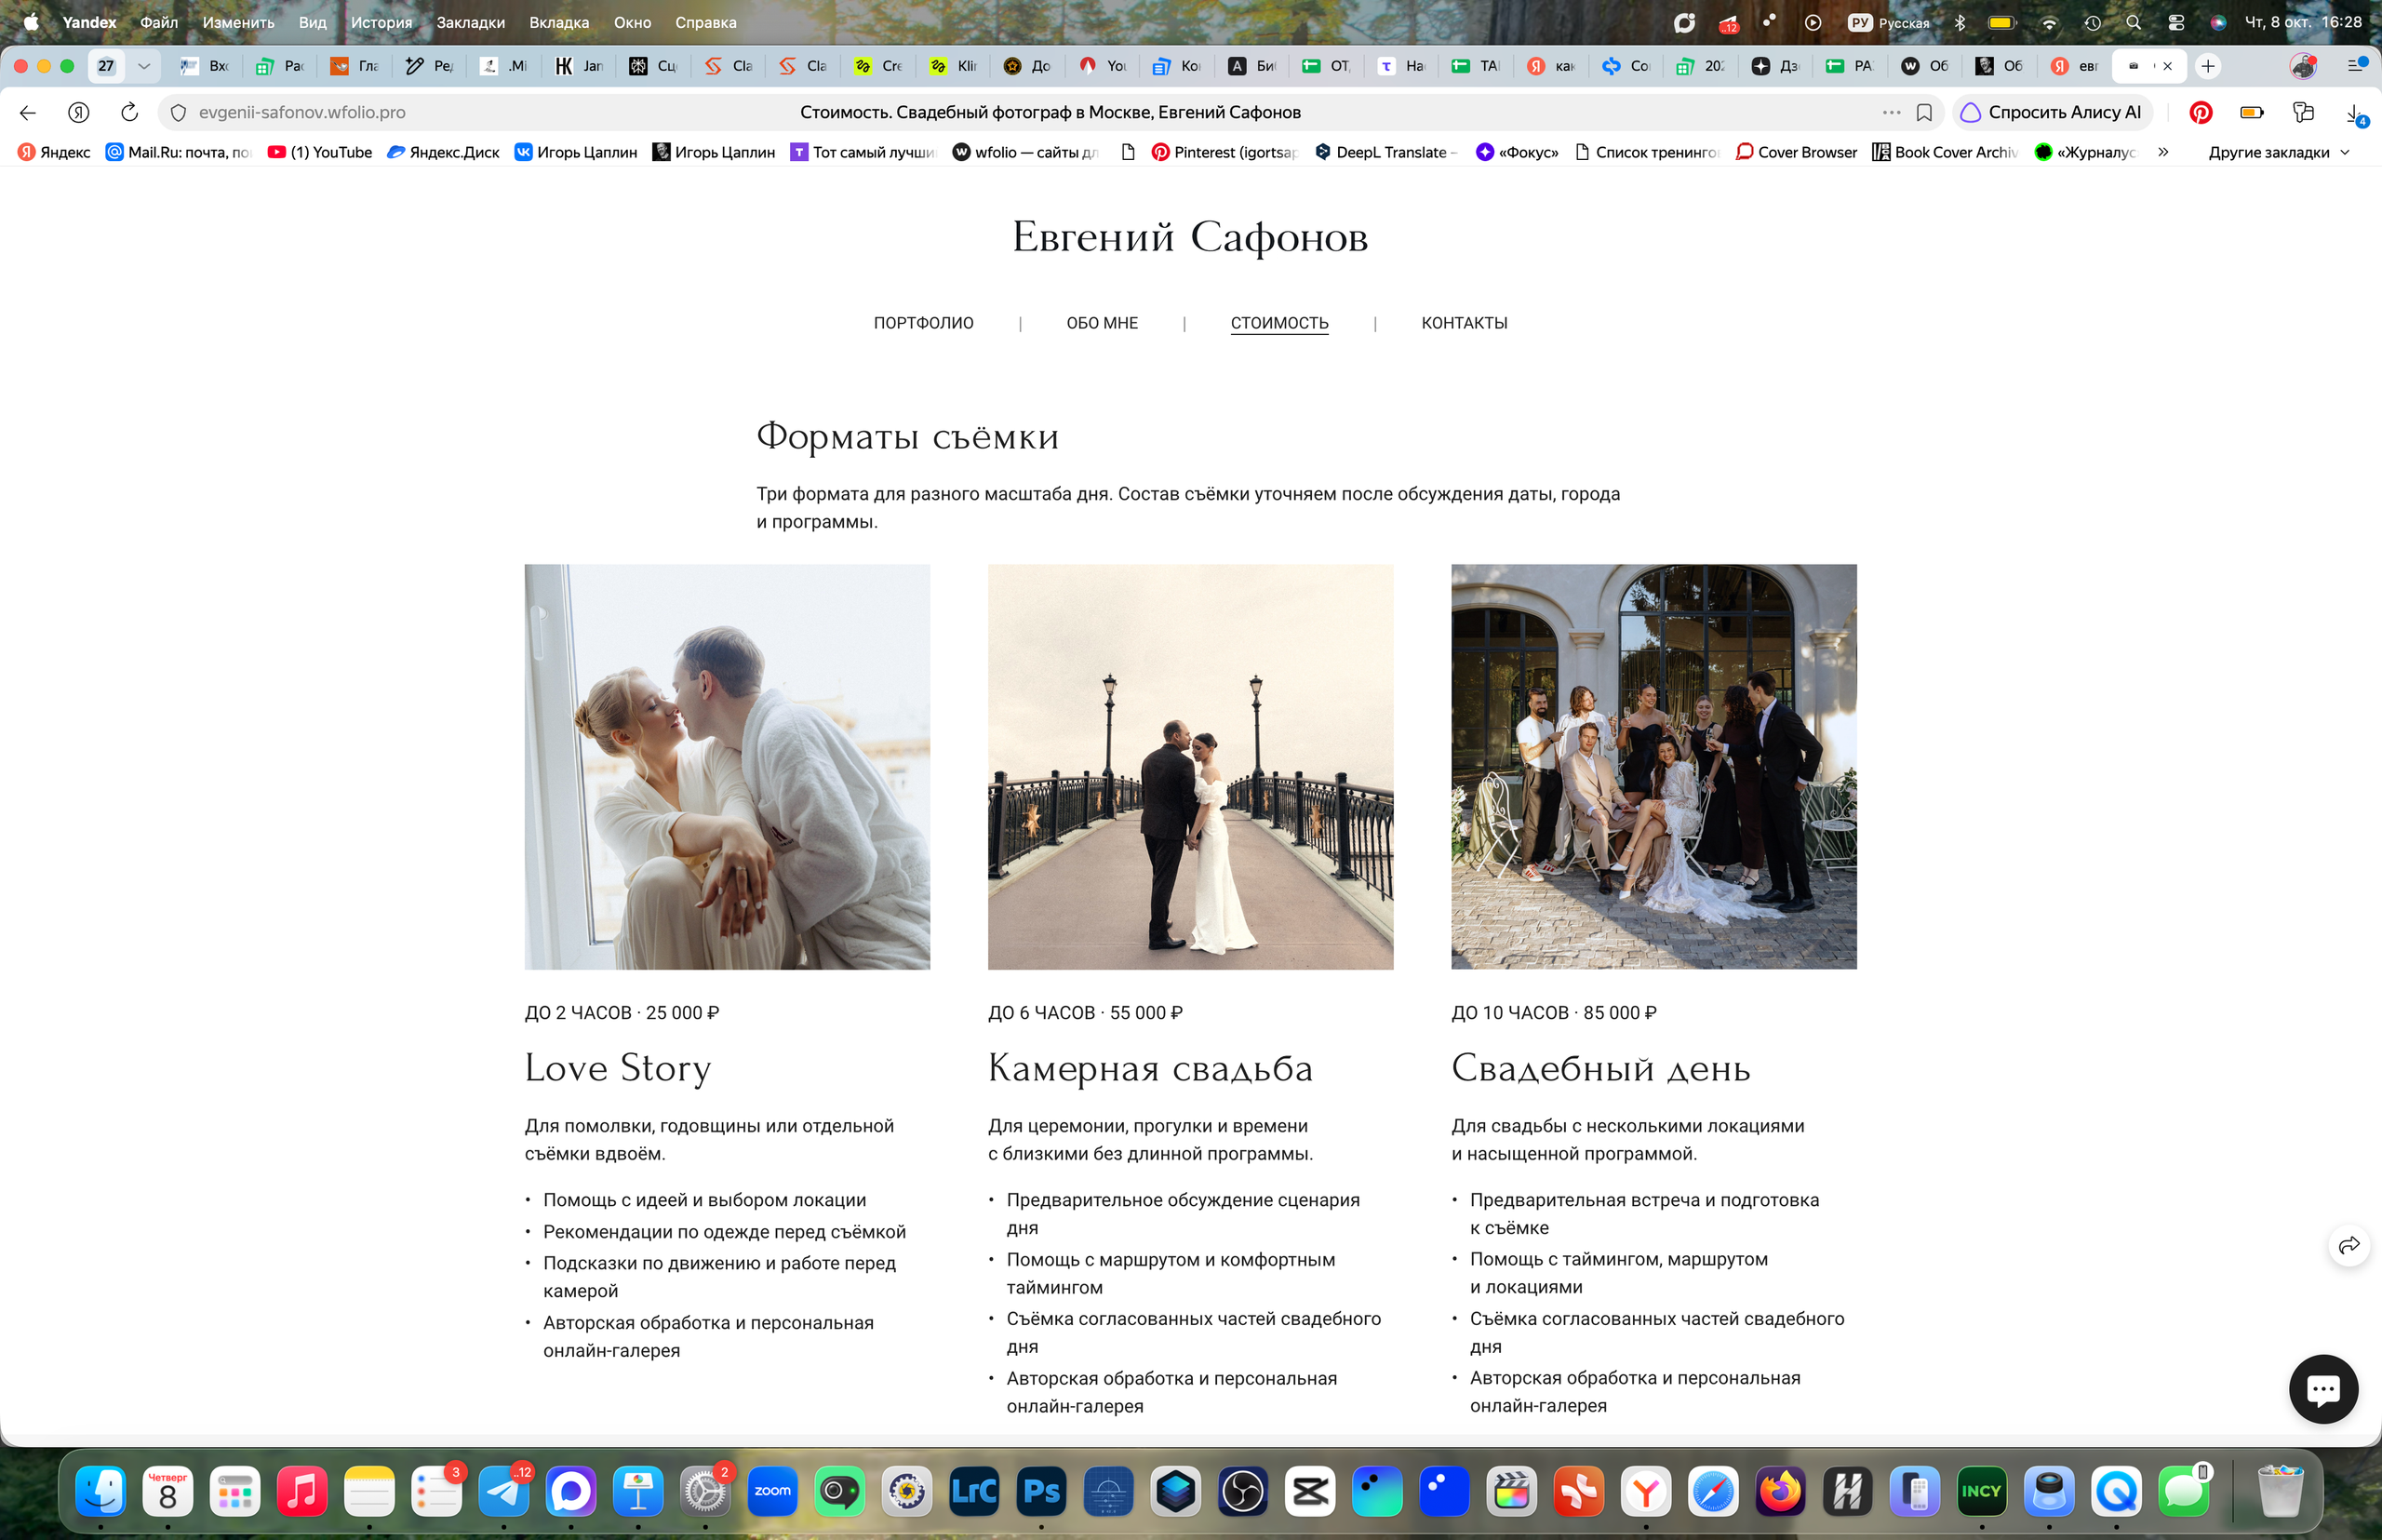Expand the tab list chevron

point(144,66)
